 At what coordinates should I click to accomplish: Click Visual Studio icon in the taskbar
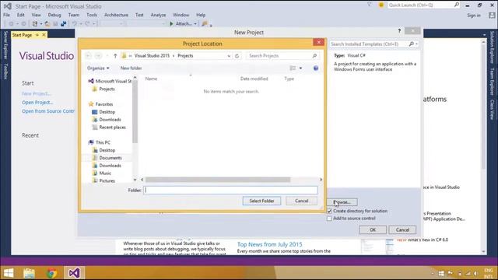tap(75, 273)
